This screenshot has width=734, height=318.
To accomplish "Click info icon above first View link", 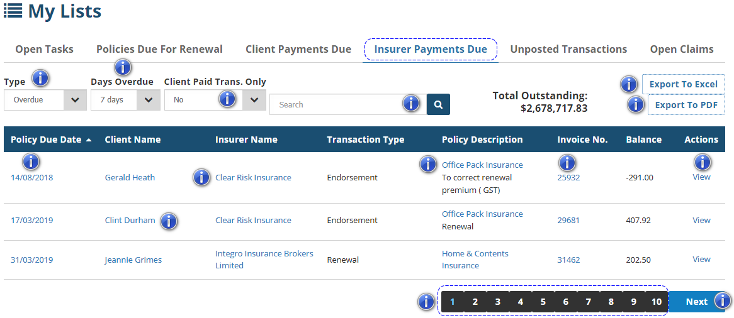I will (702, 162).
